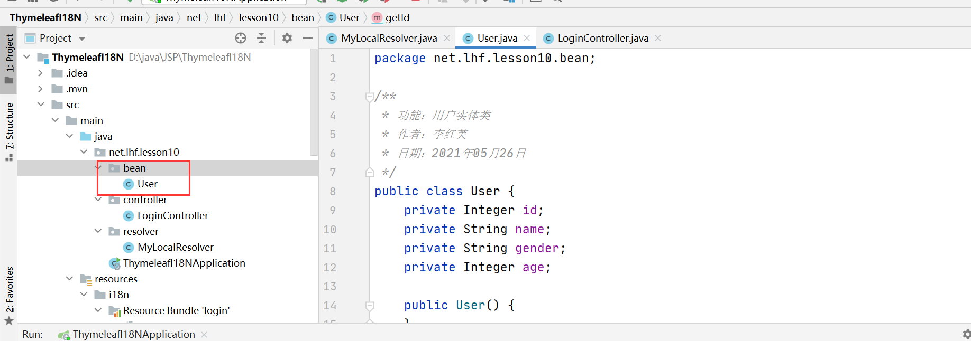This screenshot has width=971, height=341.
Task: Click the bean breadcrumb in navigation bar
Action: point(303,17)
